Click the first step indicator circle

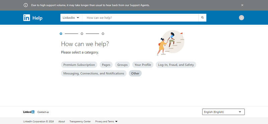pos(61,34)
